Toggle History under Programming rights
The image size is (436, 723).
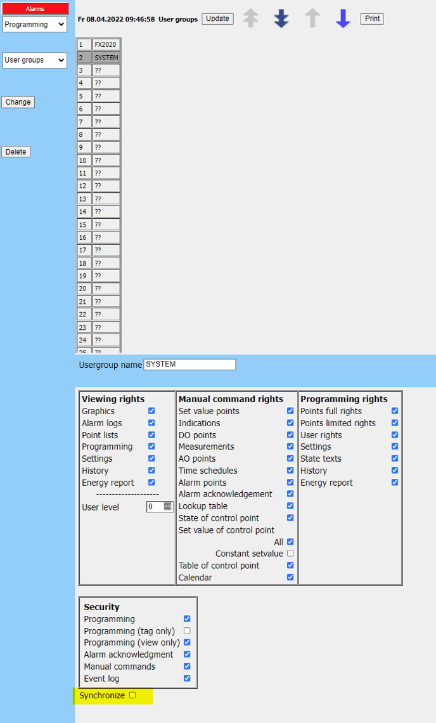(395, 470)
